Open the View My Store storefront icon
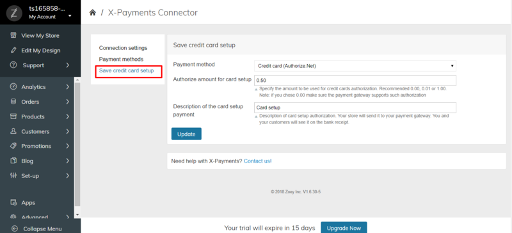 [x=13, y=35]
